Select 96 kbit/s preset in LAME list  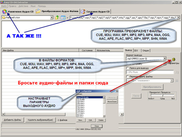89,115
